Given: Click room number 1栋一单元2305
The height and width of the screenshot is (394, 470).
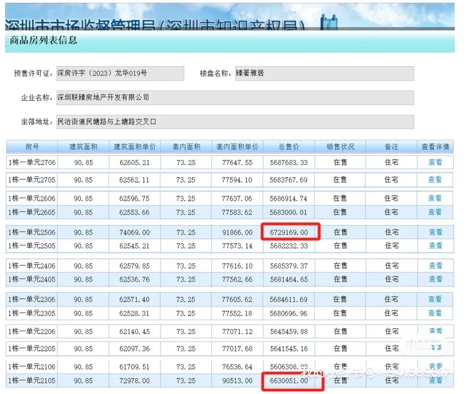Looking at the screenshot, I should point(32,313).
